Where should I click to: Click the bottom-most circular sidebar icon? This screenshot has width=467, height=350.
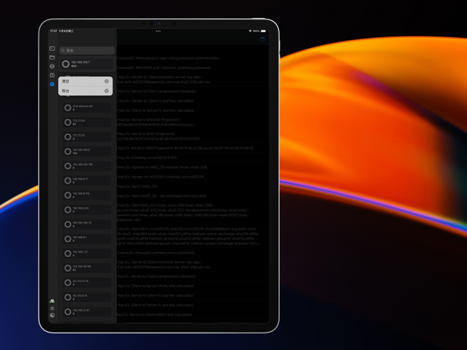(x=52, y=315)
